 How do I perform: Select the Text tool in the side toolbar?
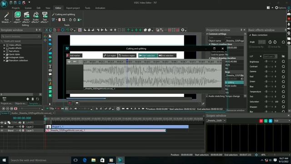click(x=50, y=66)
